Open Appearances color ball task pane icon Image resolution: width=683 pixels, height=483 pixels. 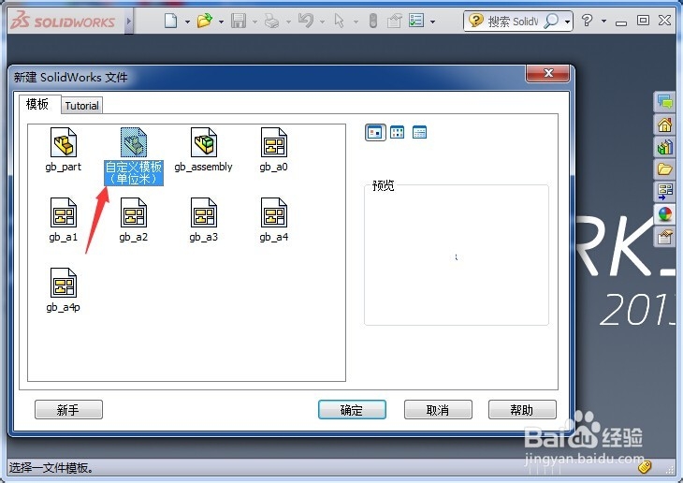(664, 213)
